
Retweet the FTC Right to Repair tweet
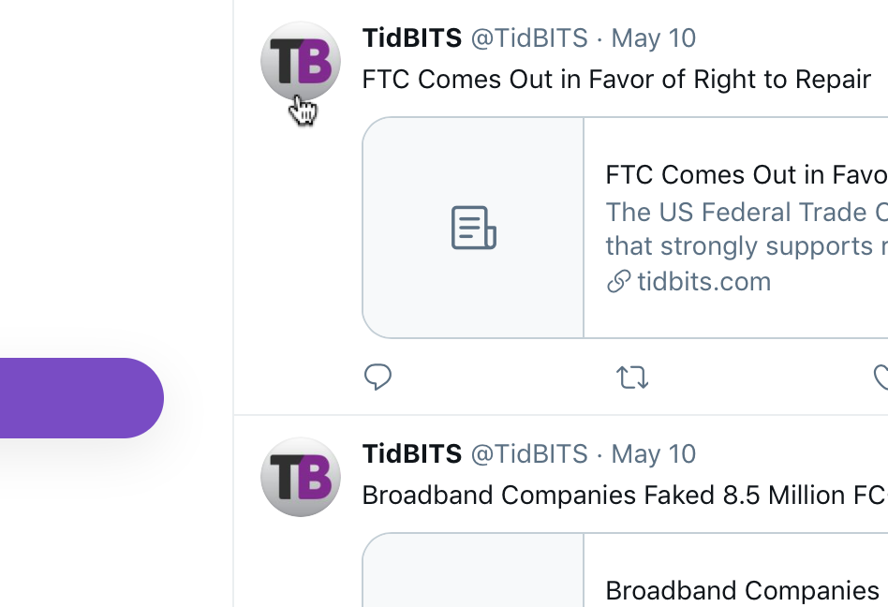(x=632, y=378)
